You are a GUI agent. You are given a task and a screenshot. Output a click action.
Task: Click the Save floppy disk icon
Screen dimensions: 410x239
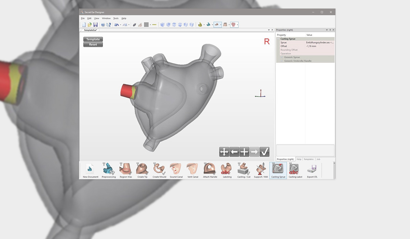click(95, 25)
